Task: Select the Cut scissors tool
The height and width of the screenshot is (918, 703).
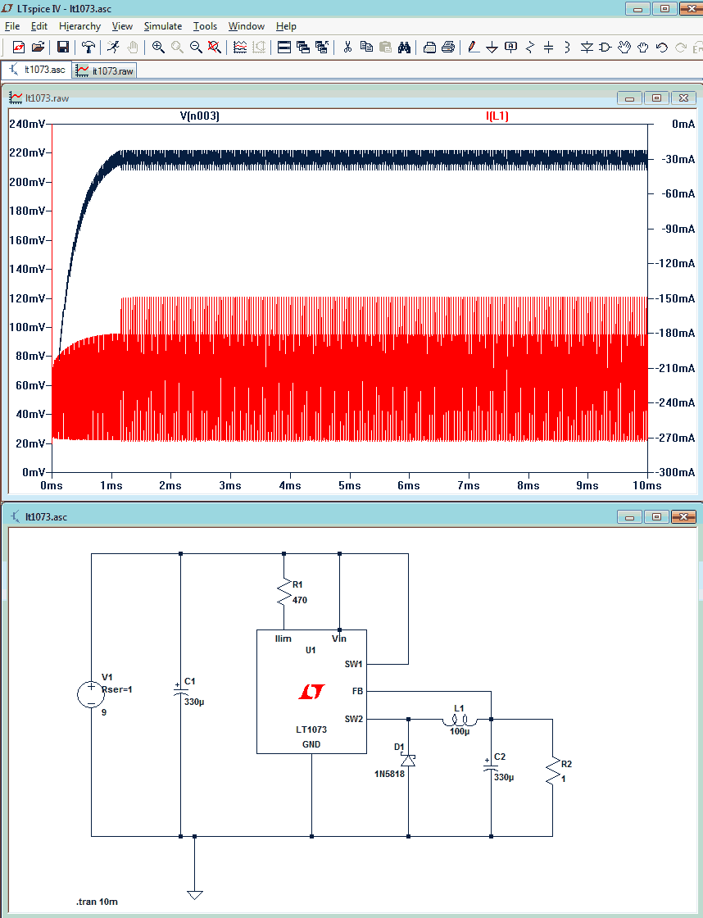Action: click(x=347, y=48)
